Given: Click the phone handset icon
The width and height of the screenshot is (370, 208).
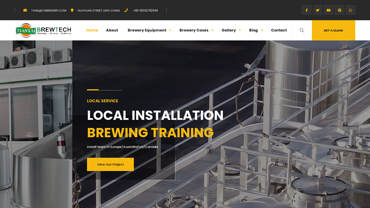Looking at the screenshot, I should coord(126,10).
